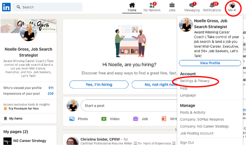Open the NG Career Strategy page
This screenshot has height=145, width=246.
[30, 141]
